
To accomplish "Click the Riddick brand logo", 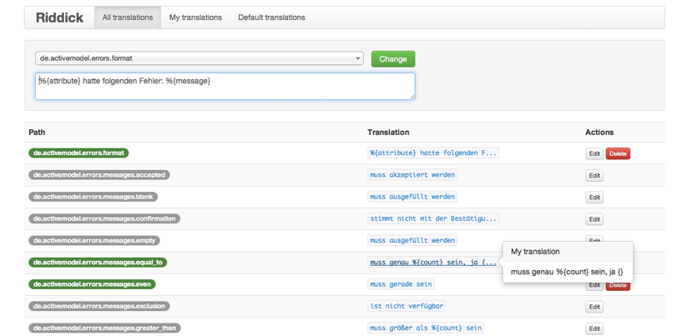I will point(59,18).
